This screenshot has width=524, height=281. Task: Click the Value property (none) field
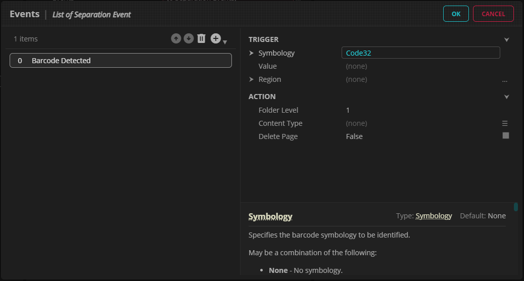pyautogui.click(x=419, y=66)
